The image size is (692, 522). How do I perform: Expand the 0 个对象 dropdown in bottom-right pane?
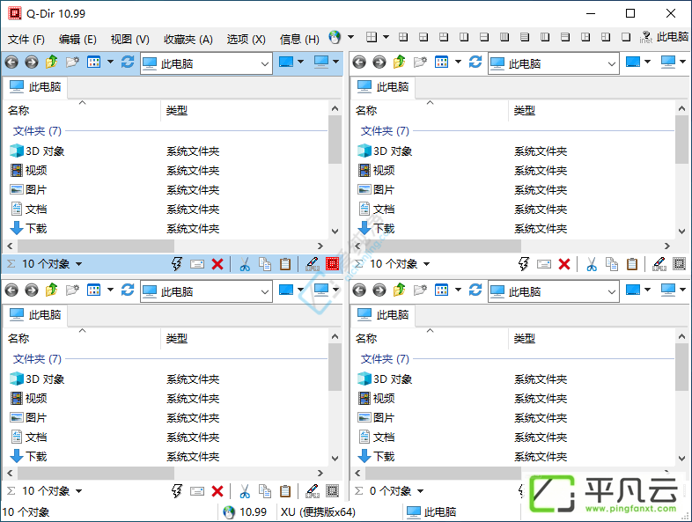click(420, 491)
